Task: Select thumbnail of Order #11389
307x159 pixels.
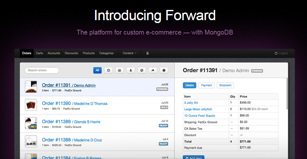Action: (x=31, y=123)
